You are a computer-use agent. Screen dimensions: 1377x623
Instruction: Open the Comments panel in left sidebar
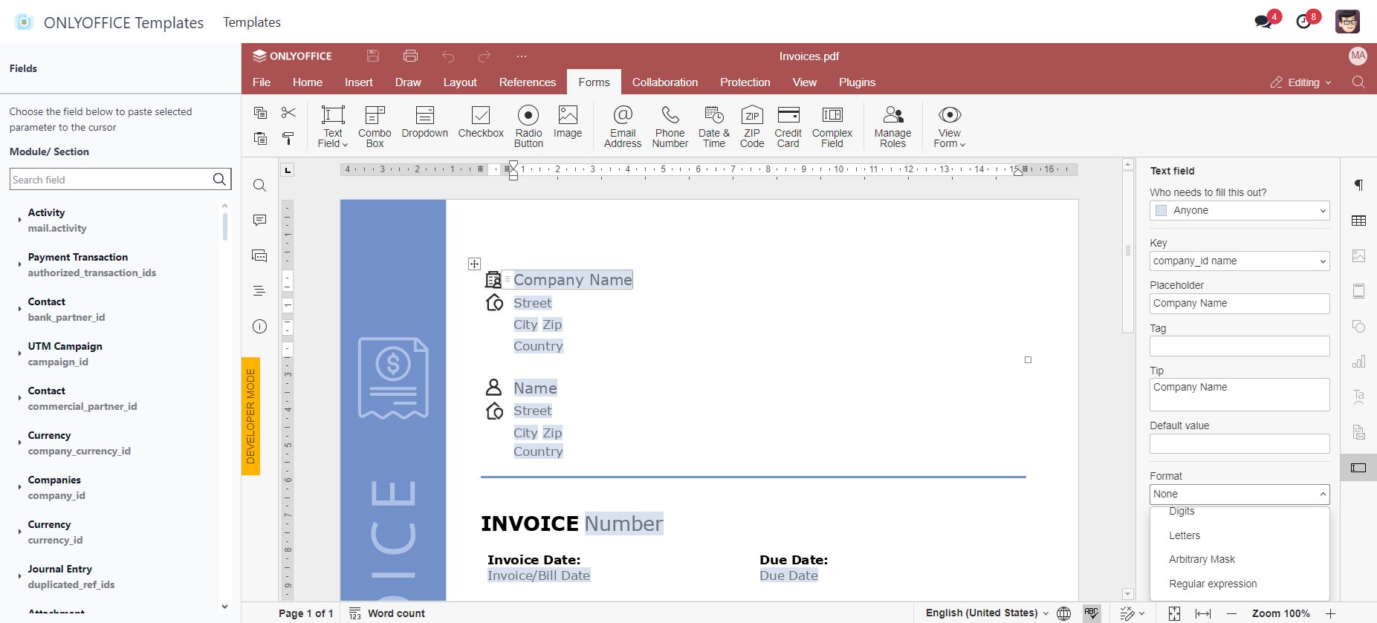point(259,220)
